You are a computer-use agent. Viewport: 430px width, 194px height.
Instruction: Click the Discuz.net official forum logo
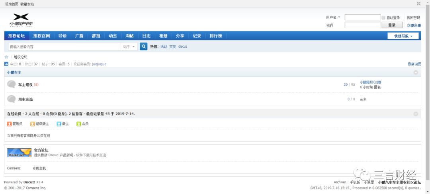pos(19,153)
